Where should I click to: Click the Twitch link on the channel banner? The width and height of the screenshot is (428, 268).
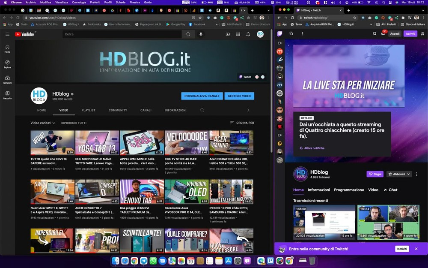[245, 77]
